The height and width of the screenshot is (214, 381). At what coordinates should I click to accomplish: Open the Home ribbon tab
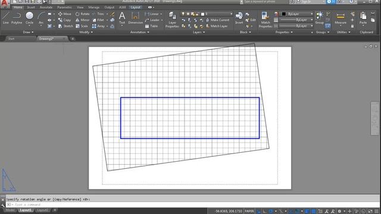[x=18, y=7]
